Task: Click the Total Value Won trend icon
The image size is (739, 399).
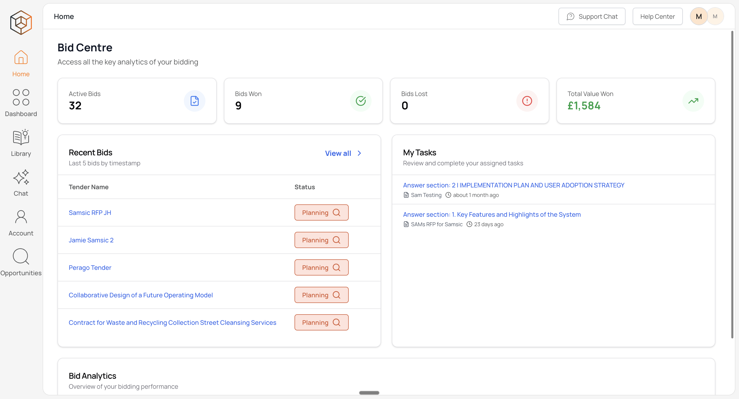Action: (693, 101)
